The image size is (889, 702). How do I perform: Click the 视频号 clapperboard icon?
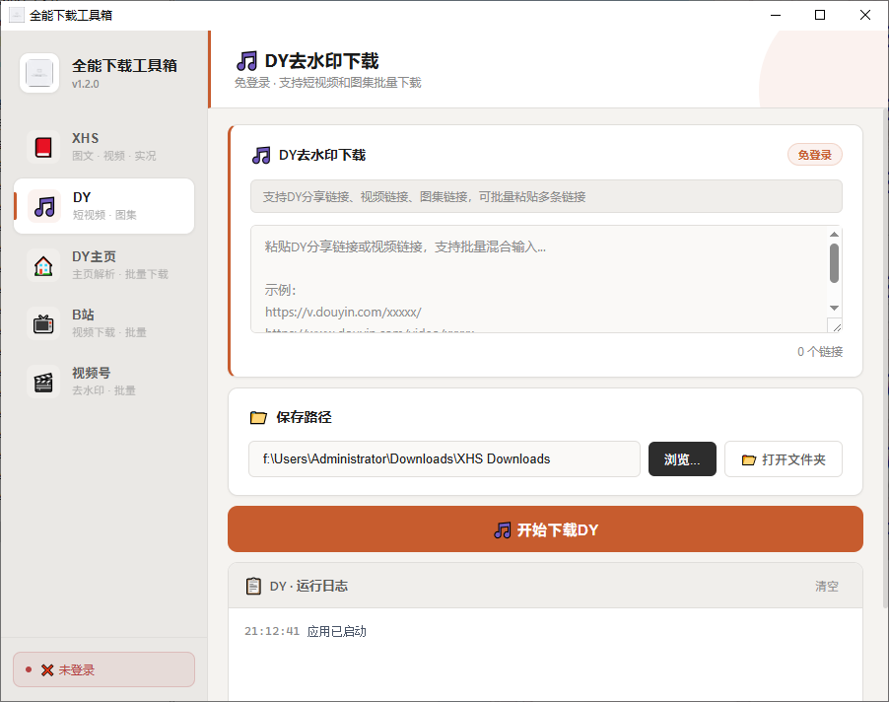(43, 383)
